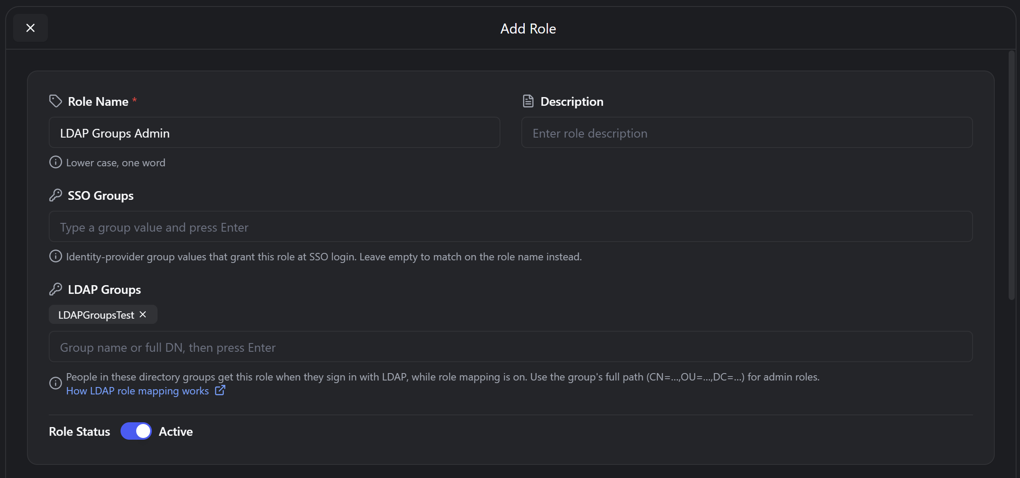Viewport: 1020px width, 478px height.
Task: Open the 'How LDAP role mapping works' link
Action: (138, 390)
